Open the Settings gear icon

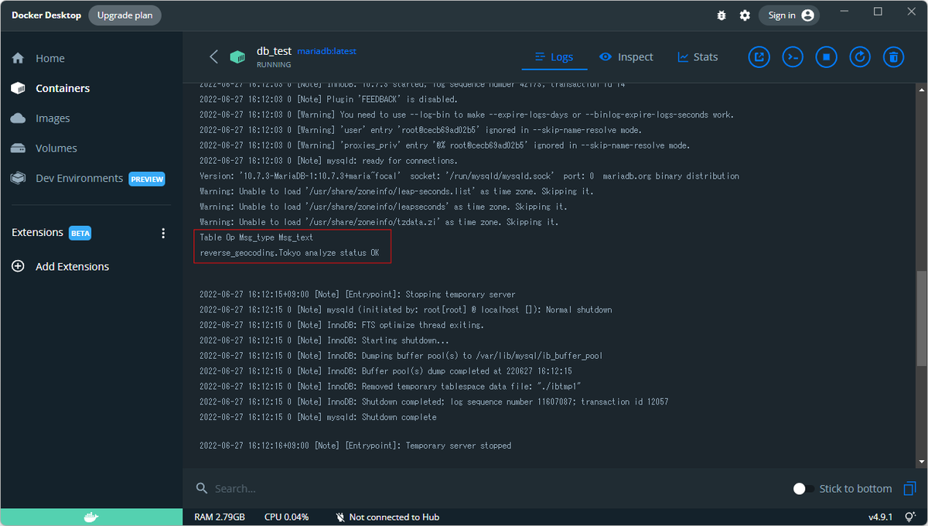pyautogui.click(x=745, y=15)
